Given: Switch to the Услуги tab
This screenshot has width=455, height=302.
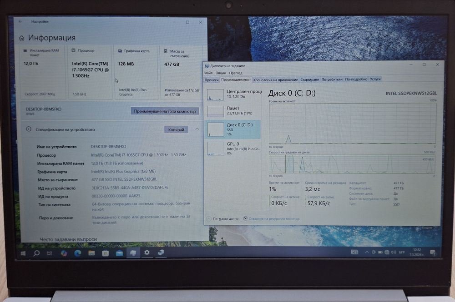Looking at the screenshot, I should click(x=375, y=79).
